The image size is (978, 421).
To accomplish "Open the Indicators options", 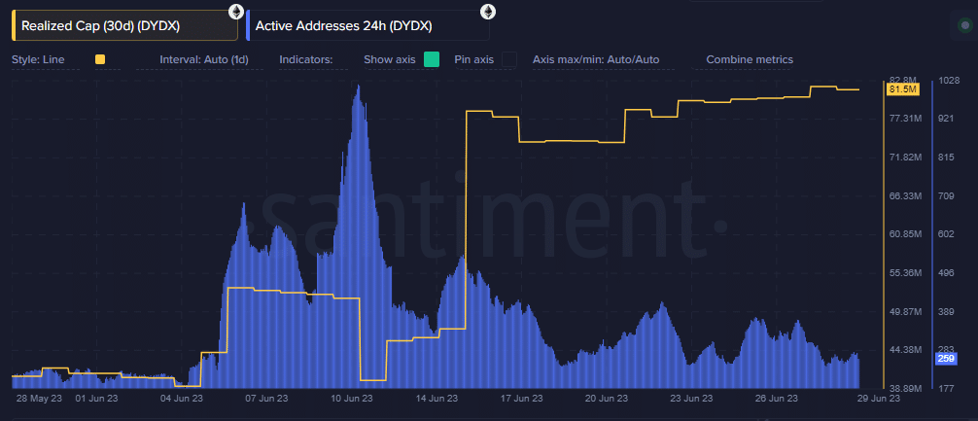I will click(x=305, y=60).
